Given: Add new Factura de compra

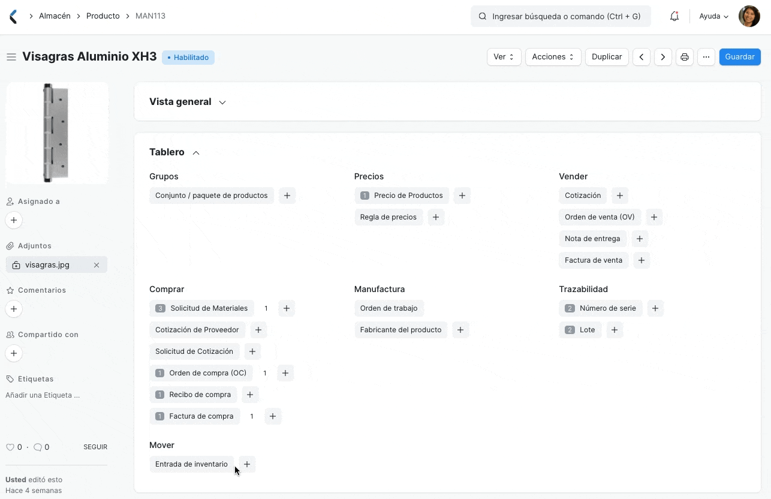Looking at the screenshot, I should point(273,416).
